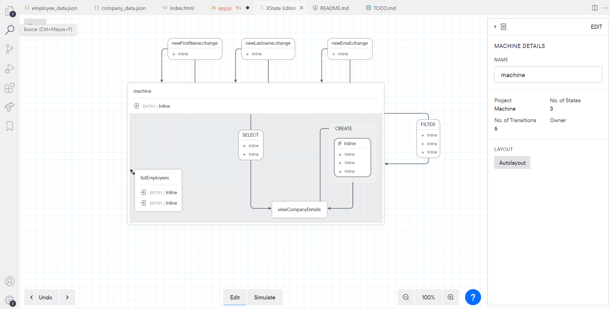Click the newFirstName.change event label
The height and width of the screenshot is (309, 610).
pyautogui.click(x=194, y=43)
